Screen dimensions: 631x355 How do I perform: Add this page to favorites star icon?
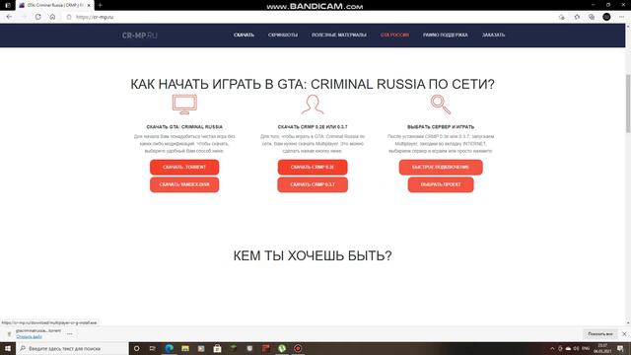point(561,17)
